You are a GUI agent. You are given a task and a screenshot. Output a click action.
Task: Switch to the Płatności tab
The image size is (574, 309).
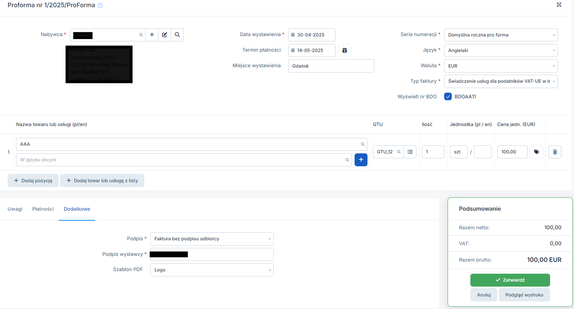click(x=43, y=209)
